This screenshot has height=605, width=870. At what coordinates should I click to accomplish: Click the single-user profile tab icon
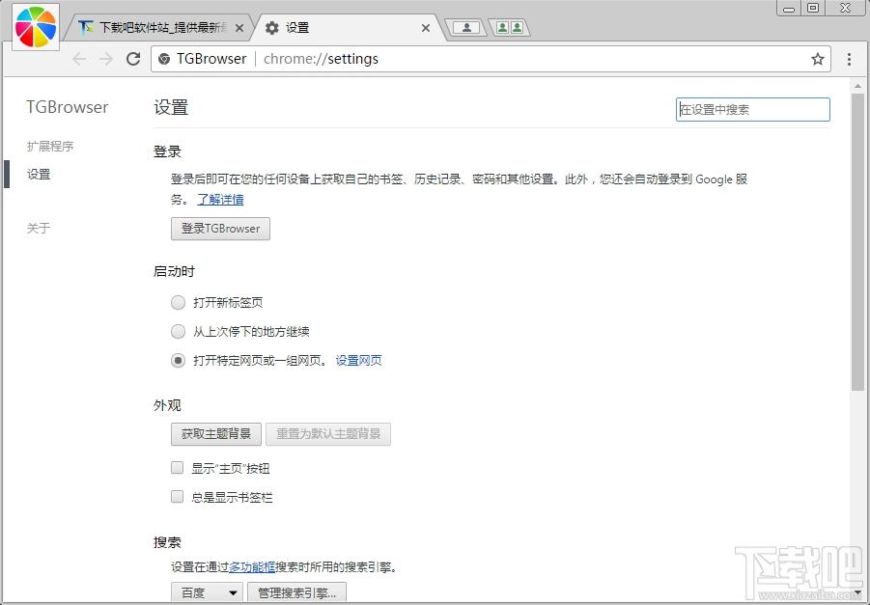[466, 27]
